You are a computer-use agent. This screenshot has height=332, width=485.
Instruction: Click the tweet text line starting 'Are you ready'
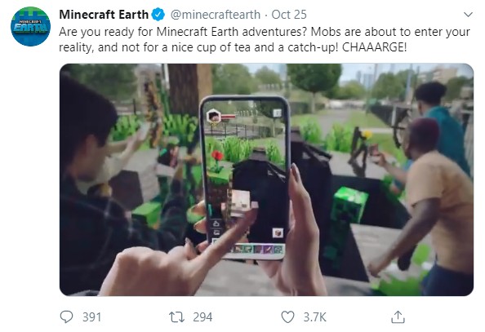tap(265, 32)
